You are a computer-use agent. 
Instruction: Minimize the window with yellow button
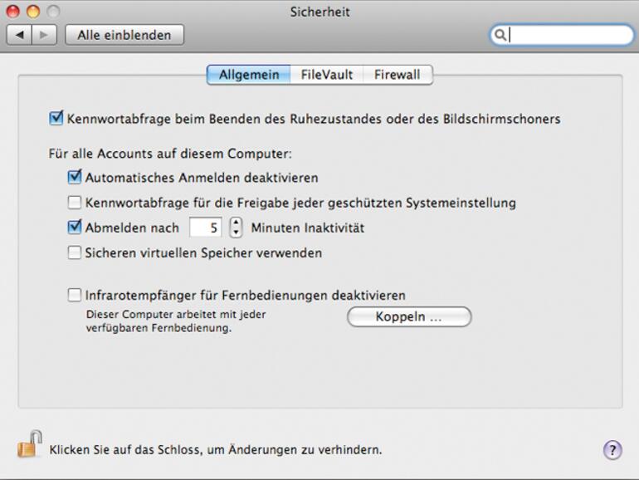coord(33,11)
